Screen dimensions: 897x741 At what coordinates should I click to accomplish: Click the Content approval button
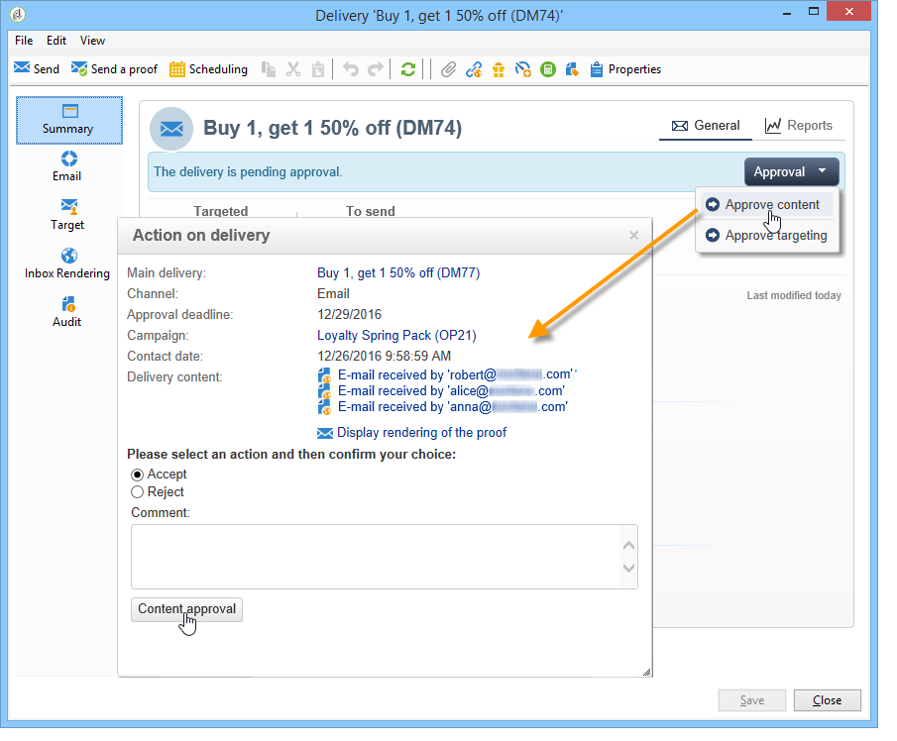(186, 609)
